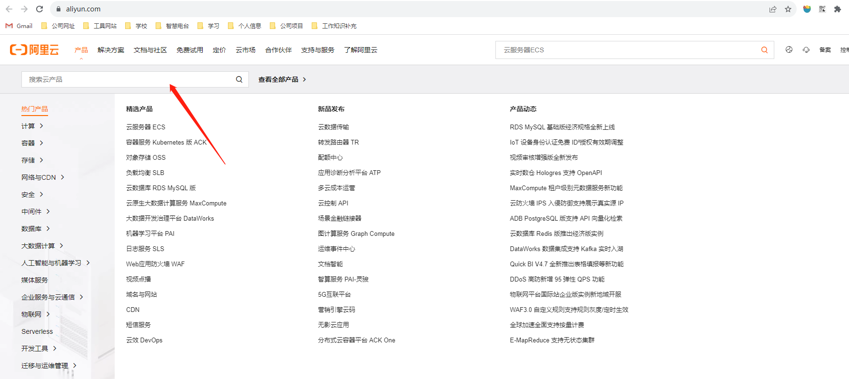Click the browser back arrow
The image size is (849, 379).
click(9, 9)
